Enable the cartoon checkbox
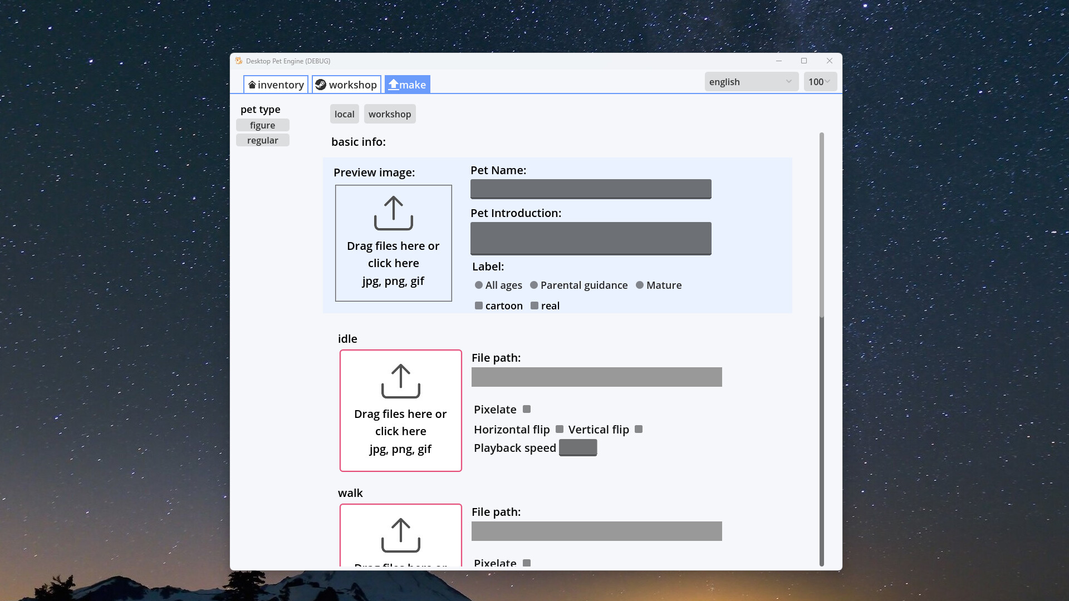1069x601 pixels. point(478,305)
